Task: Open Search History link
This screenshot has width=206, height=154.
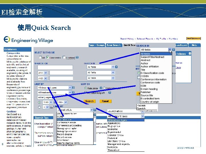Action: 127,38
